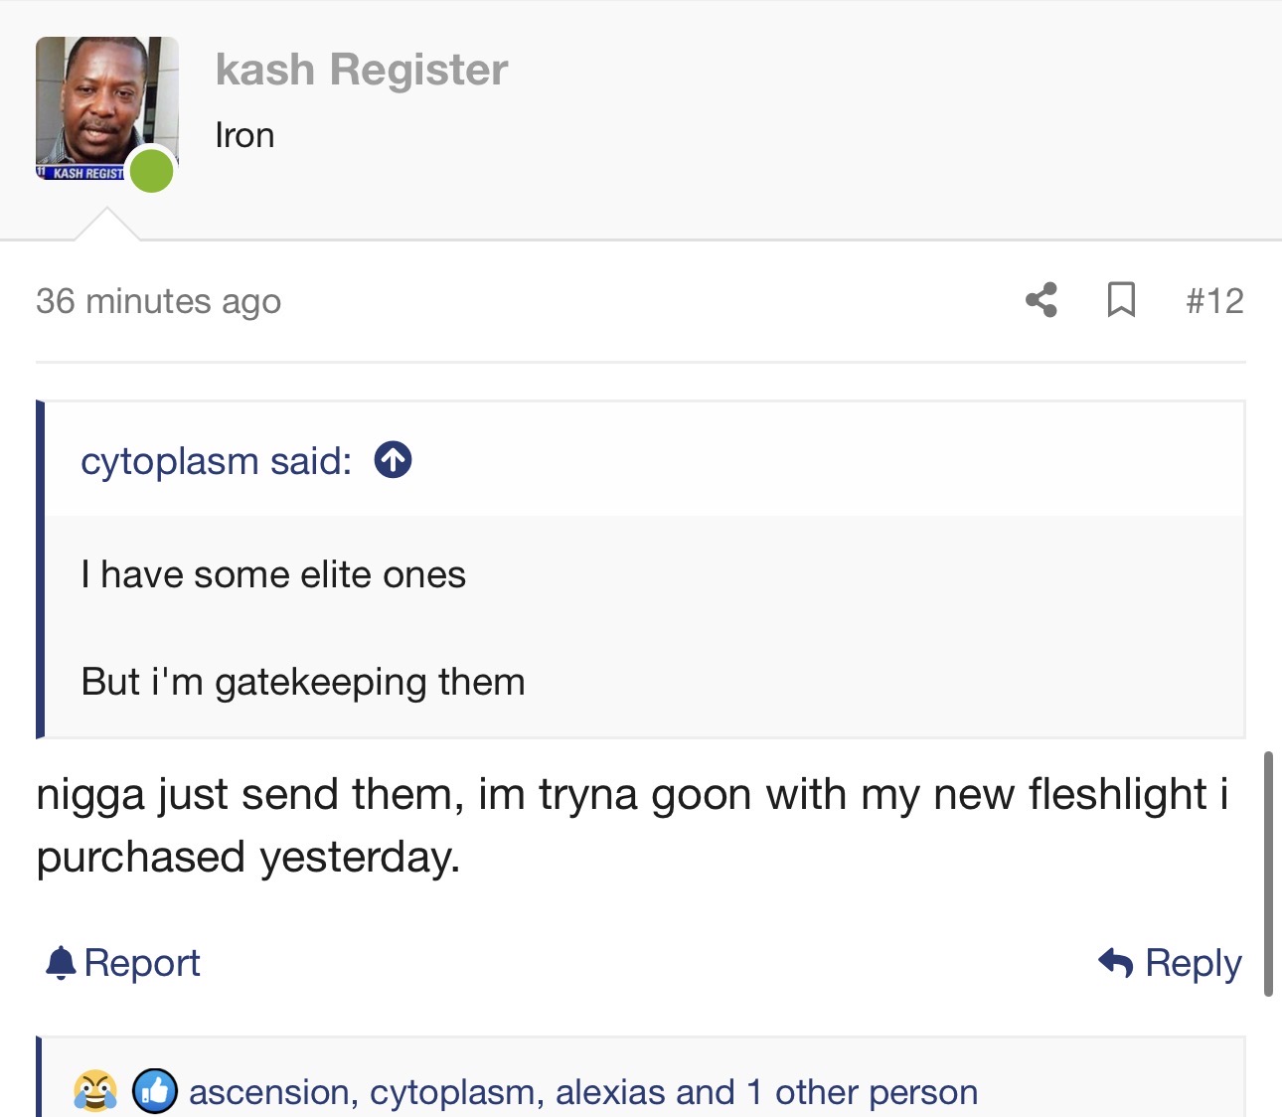Open ascension's profile from the reactions list
Viewport: 1282px width, 1117px height.
pyautogui.click(x=268, y=1092)
